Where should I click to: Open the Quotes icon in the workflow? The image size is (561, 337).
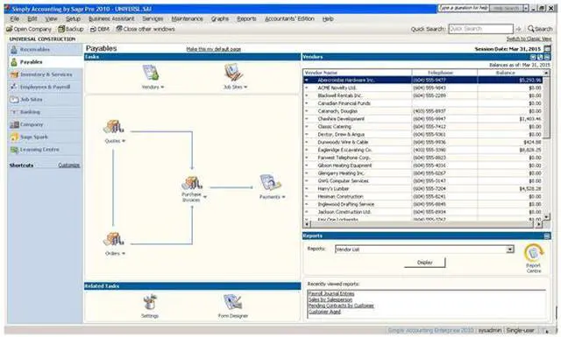tap(114, 127)
